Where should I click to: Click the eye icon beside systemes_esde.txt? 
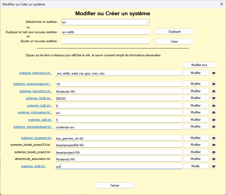coord(213,166)
